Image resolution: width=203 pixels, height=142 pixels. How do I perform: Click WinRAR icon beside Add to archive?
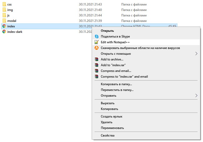click(96, 59)
